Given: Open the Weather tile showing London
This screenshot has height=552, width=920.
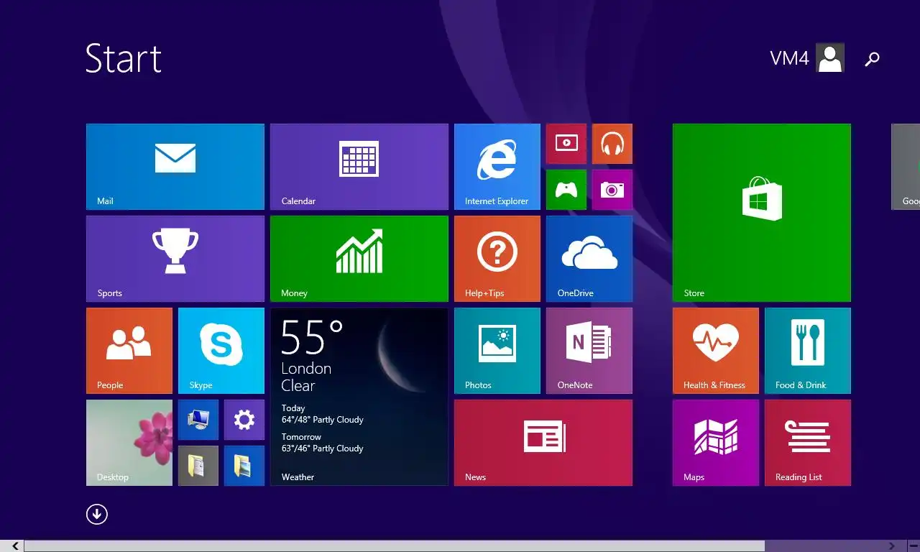Looking at the screenshot, I should (x=359, y=397).
